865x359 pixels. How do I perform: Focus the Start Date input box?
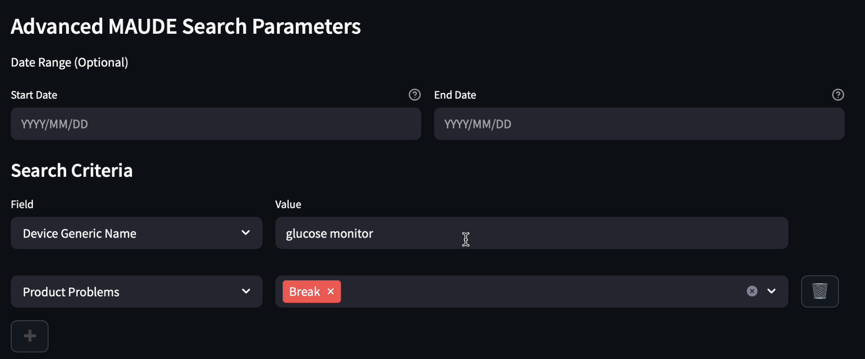[216, 124]
